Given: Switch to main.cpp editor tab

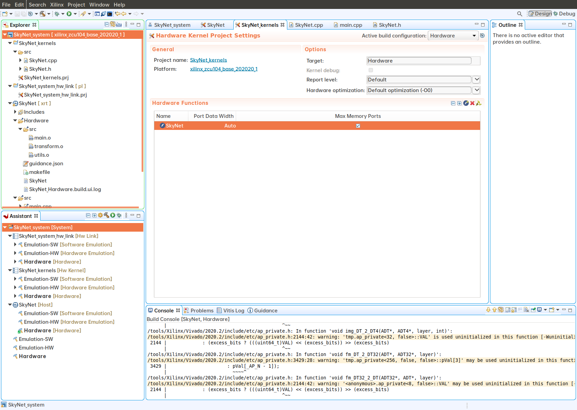Looking at the screenshot, I should (x=348, y=25).
